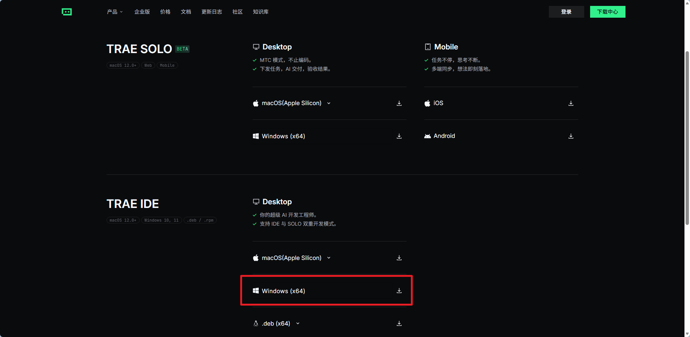690x337 pixels.
Task: Click monitor icon next to TRAE IDE Desktop
Action: tap(256, 202)
